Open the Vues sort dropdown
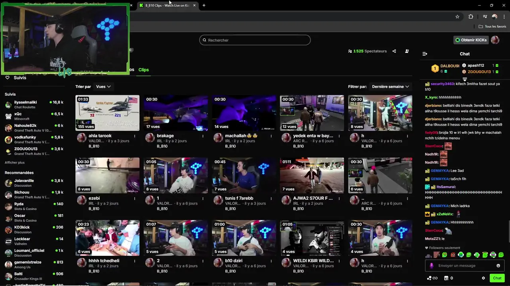Viewport: 510px width, 286px height. coord(103,87)
